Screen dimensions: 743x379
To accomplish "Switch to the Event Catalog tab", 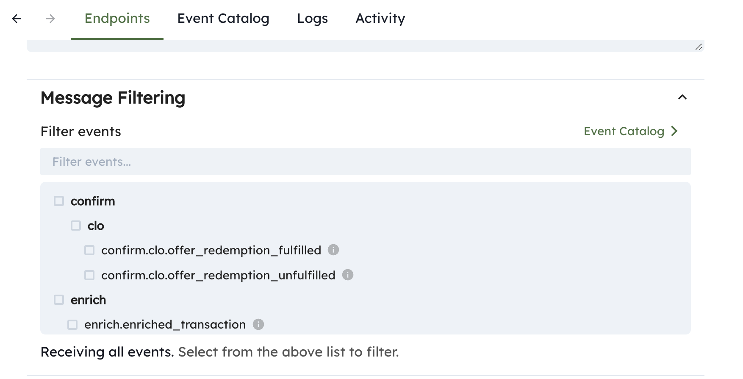I will pyautogui.click(x=223, y=19).
